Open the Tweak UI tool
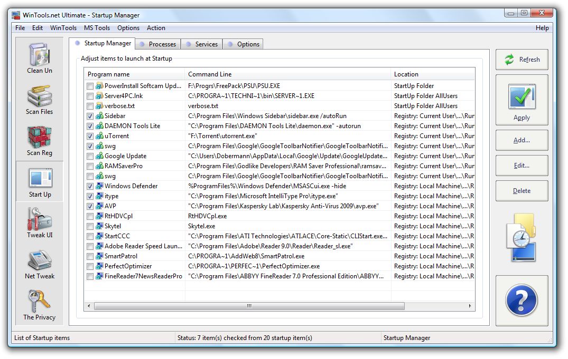Viewport: 568px width, 359px height. 40,222
